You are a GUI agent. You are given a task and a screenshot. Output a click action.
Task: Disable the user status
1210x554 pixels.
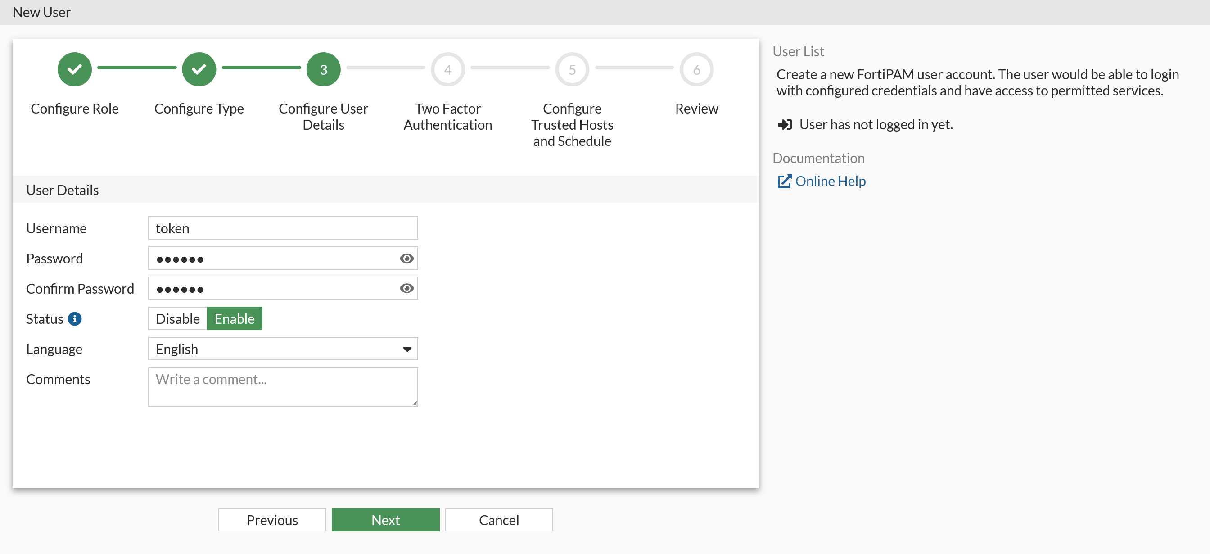tap(177, 318)
